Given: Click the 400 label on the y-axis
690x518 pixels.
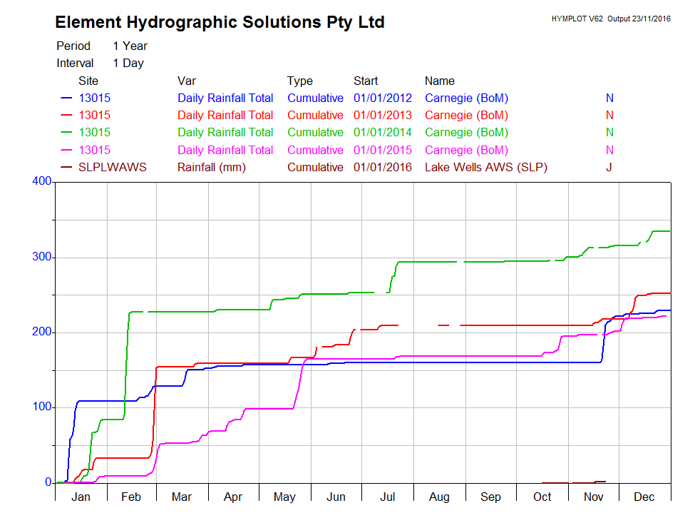Looking at the screenshot, I should coord(42,182).
